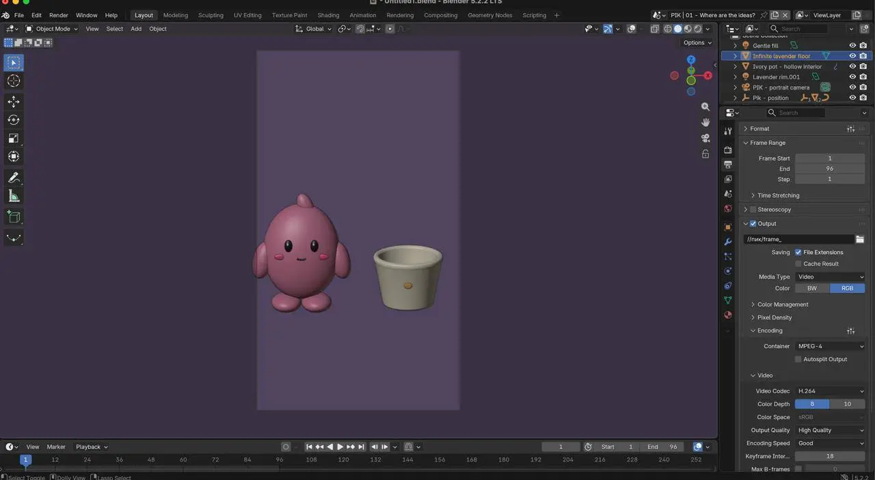
Task: Open the Scene properties tab
Action: tap(728, 194)
